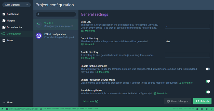Disable Production Source Maps toggle
Image resolution: width=214 pixels, height=111 pixels.
coord(208,81)
